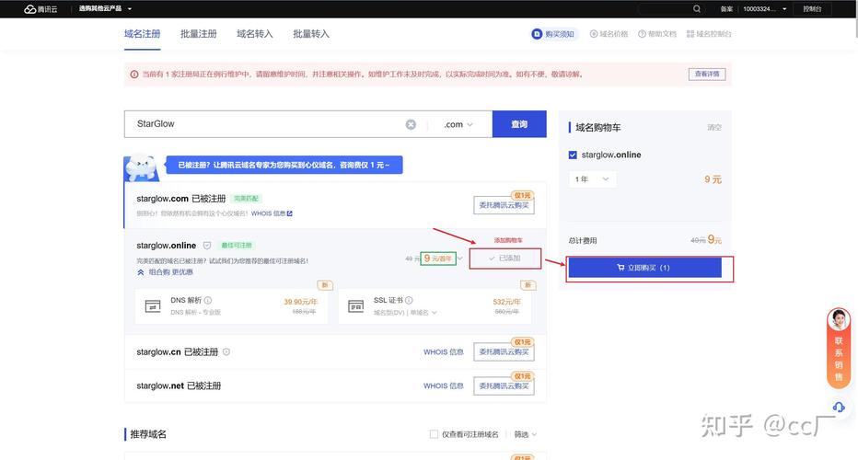
Task: Click the 推荐域名 section heading
Action: (148, 434)
